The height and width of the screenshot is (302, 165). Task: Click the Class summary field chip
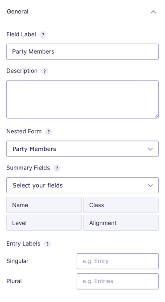(x=121, y=205)
